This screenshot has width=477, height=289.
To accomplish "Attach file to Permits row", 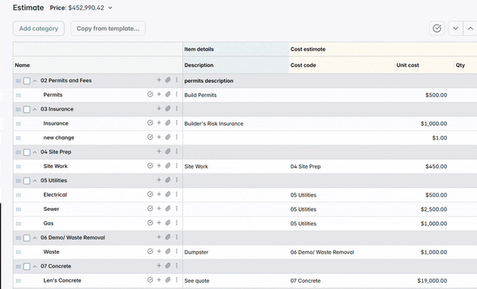I will click(x=168, y=94).
